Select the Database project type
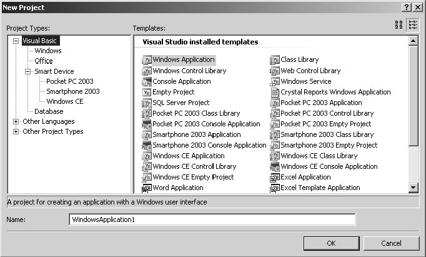This screenshot has height=257, width=426. pos(49,111)
